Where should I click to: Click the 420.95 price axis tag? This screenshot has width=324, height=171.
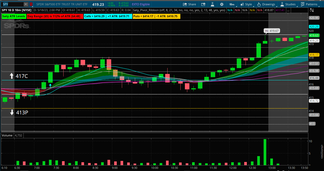(314, 18)
